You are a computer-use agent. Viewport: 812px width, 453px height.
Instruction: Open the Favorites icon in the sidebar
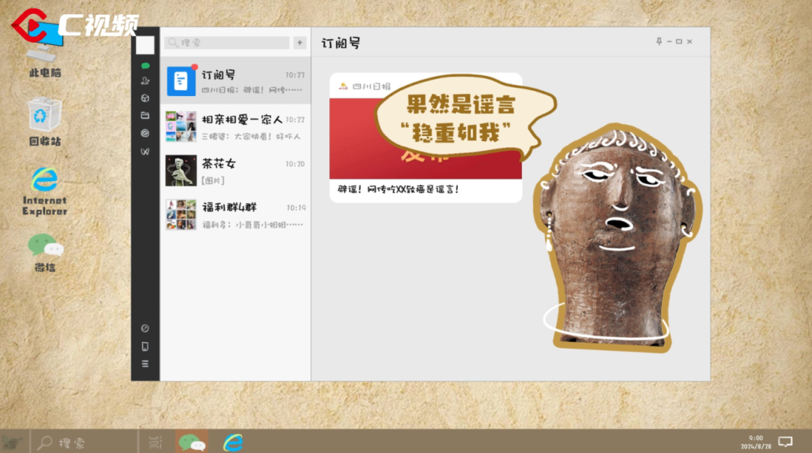[x=145, y=98]
